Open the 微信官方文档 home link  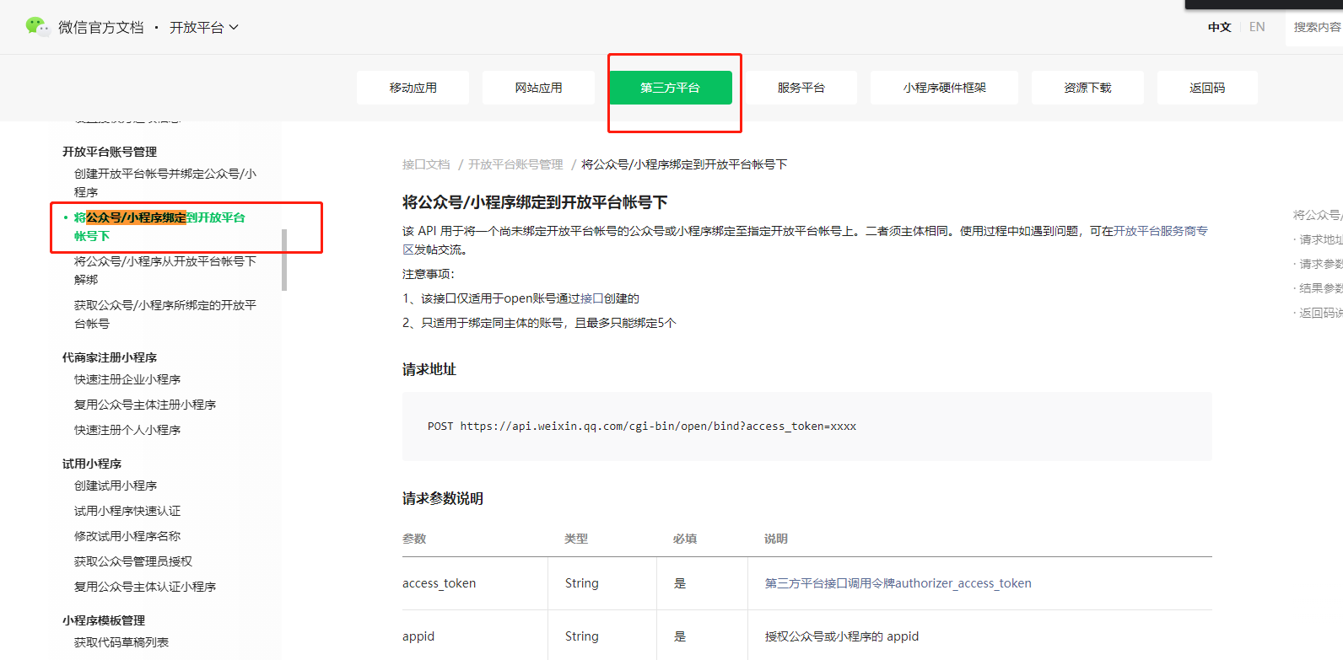(x=101, y=28)
